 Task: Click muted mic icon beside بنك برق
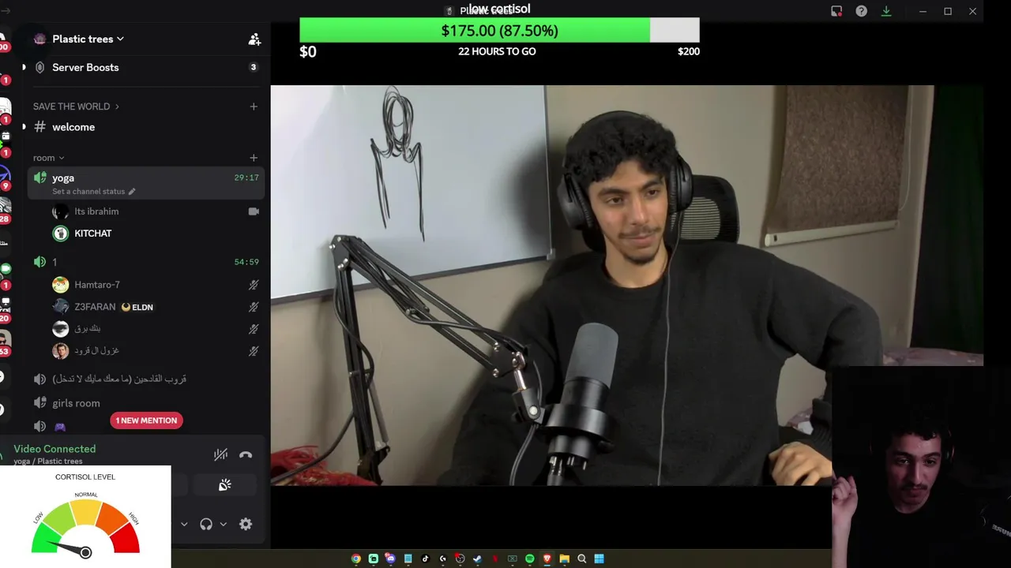(254, 329)
